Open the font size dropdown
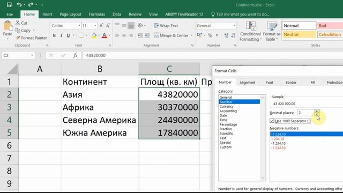This screenshot has height=193, width=343. 95,26
